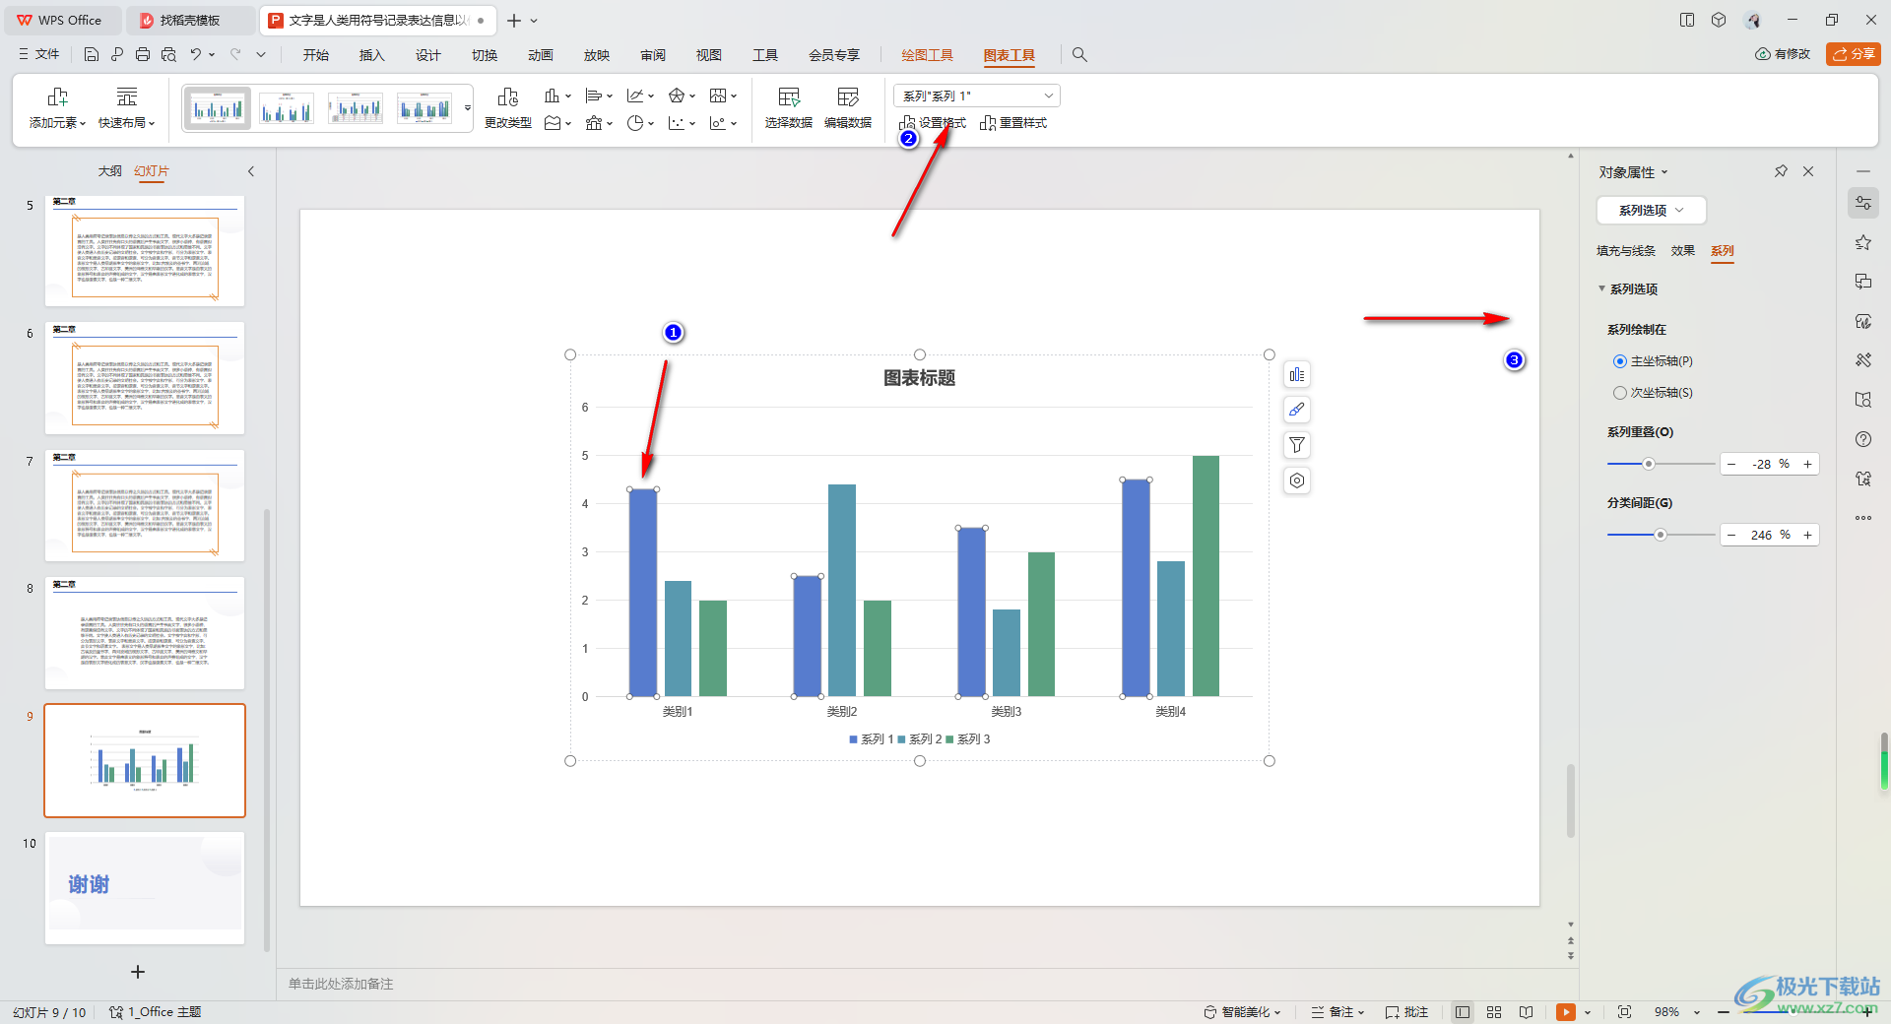Click 智能美化 in status bar

click(1242, 1012)
